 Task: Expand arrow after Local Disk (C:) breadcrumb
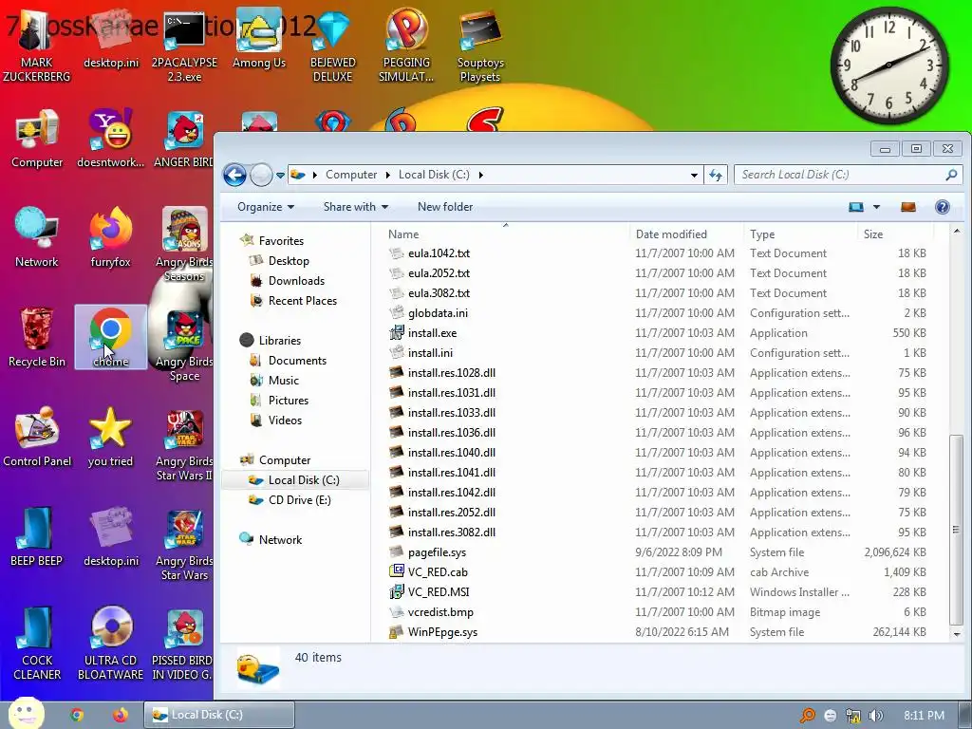(480, 175)
